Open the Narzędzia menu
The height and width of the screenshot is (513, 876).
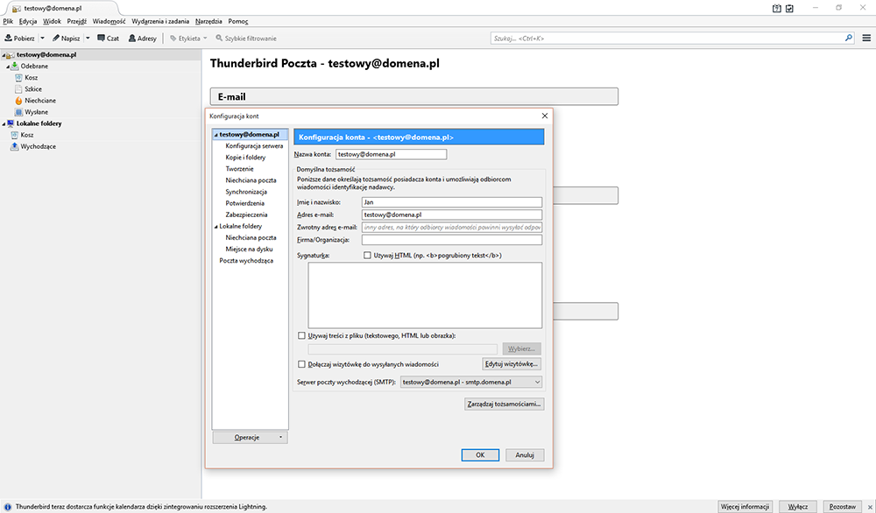[x=208, y=21]
